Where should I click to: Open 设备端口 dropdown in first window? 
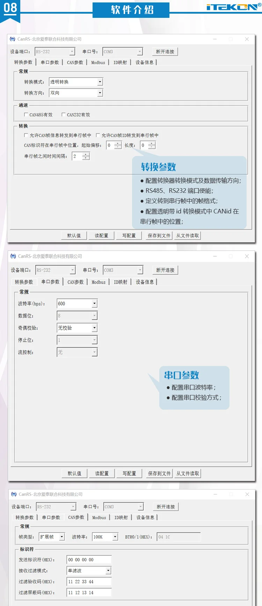click(x=55, y=51)
